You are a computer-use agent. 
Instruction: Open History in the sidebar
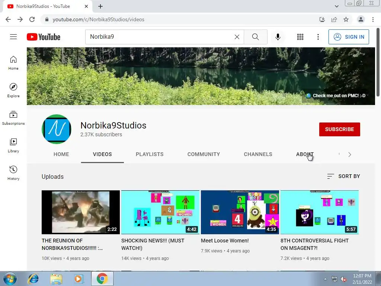pyautogui.click(x=13, y=173)
